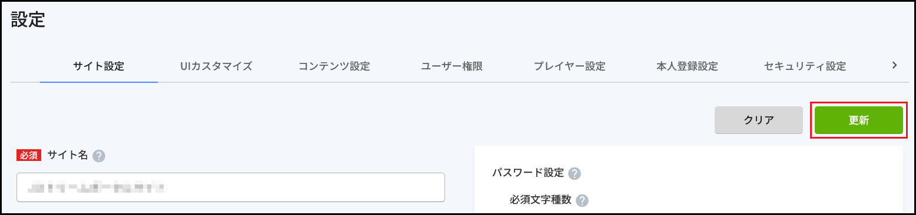
Task: Select the ユーザー権限 tab
Action: 452,66
